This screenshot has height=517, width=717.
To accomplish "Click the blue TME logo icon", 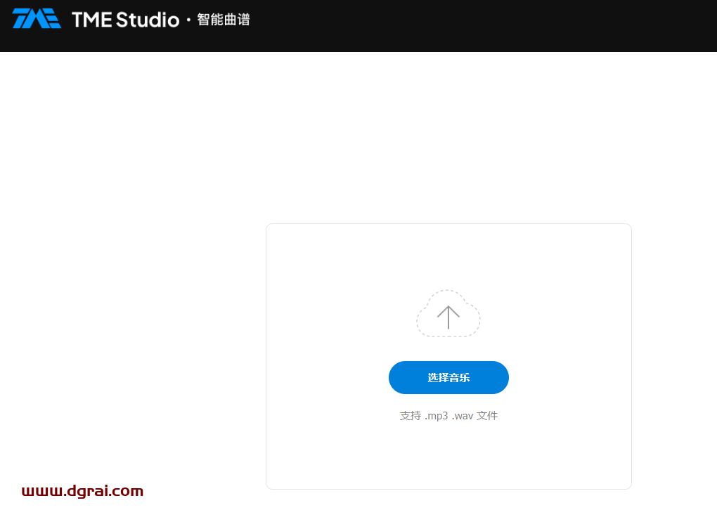I will (x=37, y=19).
